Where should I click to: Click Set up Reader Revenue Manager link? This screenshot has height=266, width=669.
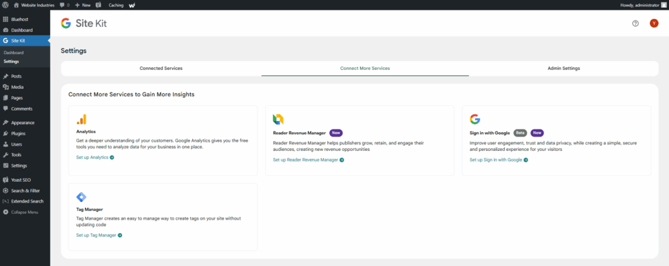[308, 159]
